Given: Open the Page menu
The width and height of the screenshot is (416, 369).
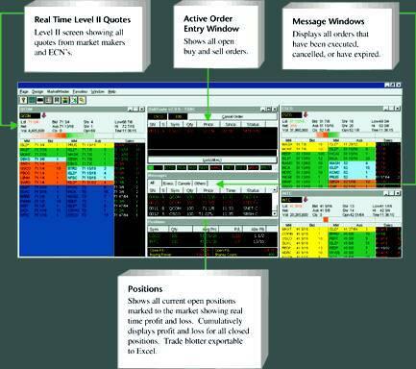Looking at the screenshot, I should click(x=24, y=91).
